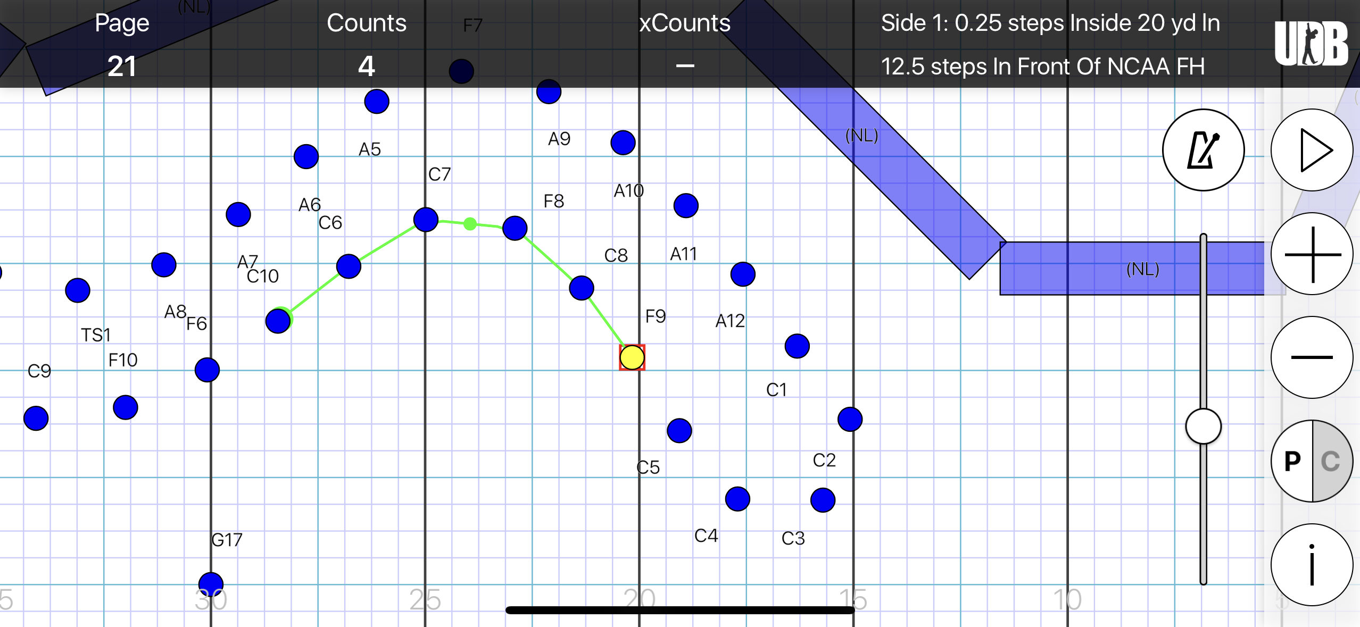Go back with the minus button
Image resolution: width=1360 pixels, height=627 pixels.
pos(1312,357)
